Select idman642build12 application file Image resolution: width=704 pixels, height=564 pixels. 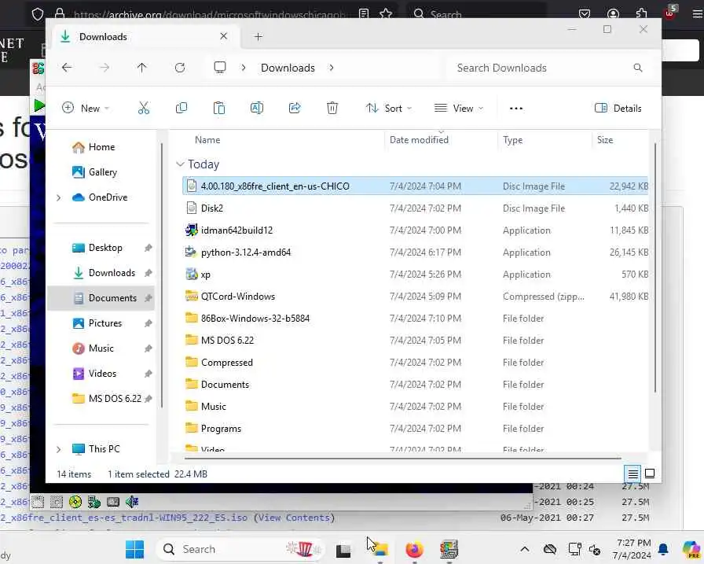point(415,230)
